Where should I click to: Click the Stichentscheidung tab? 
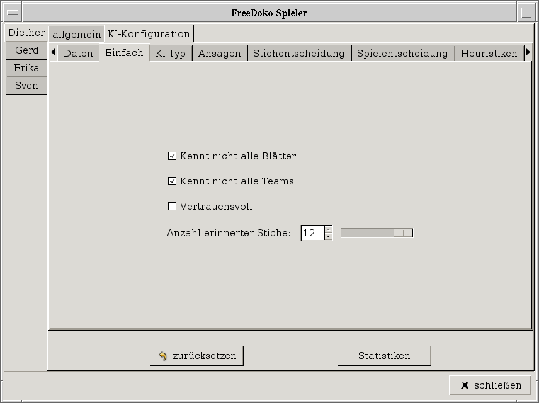tap(298, 54)
